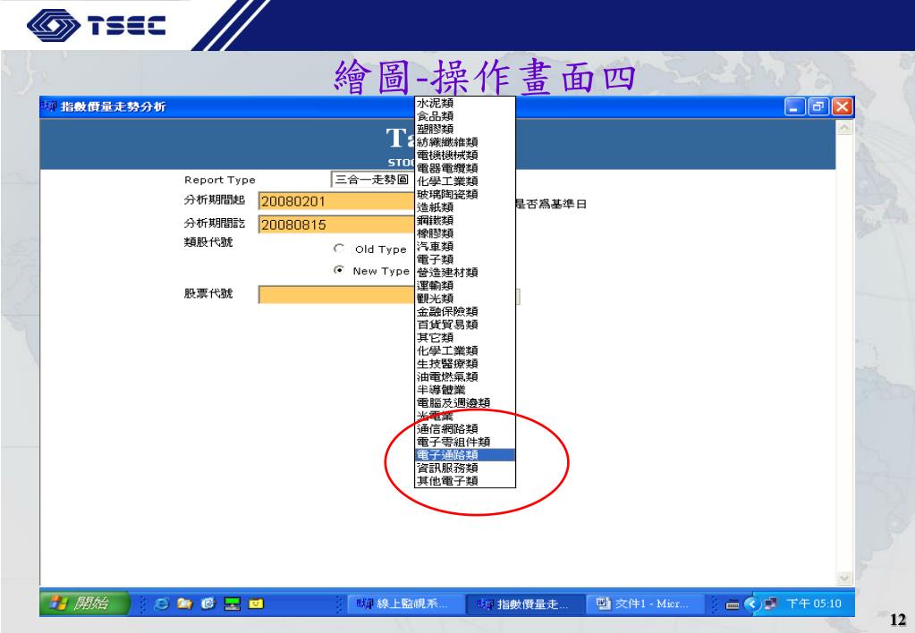915x633 pixels.
Task: Open the 開始 Start menu
Action: 84,603
